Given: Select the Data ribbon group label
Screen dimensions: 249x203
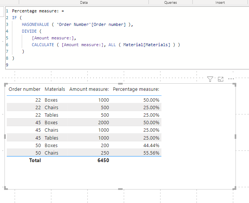Looking at the screenshot, I should 84,2.
